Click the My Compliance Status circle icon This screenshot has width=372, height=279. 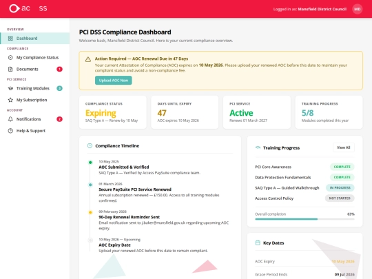[x=10, y=57]
